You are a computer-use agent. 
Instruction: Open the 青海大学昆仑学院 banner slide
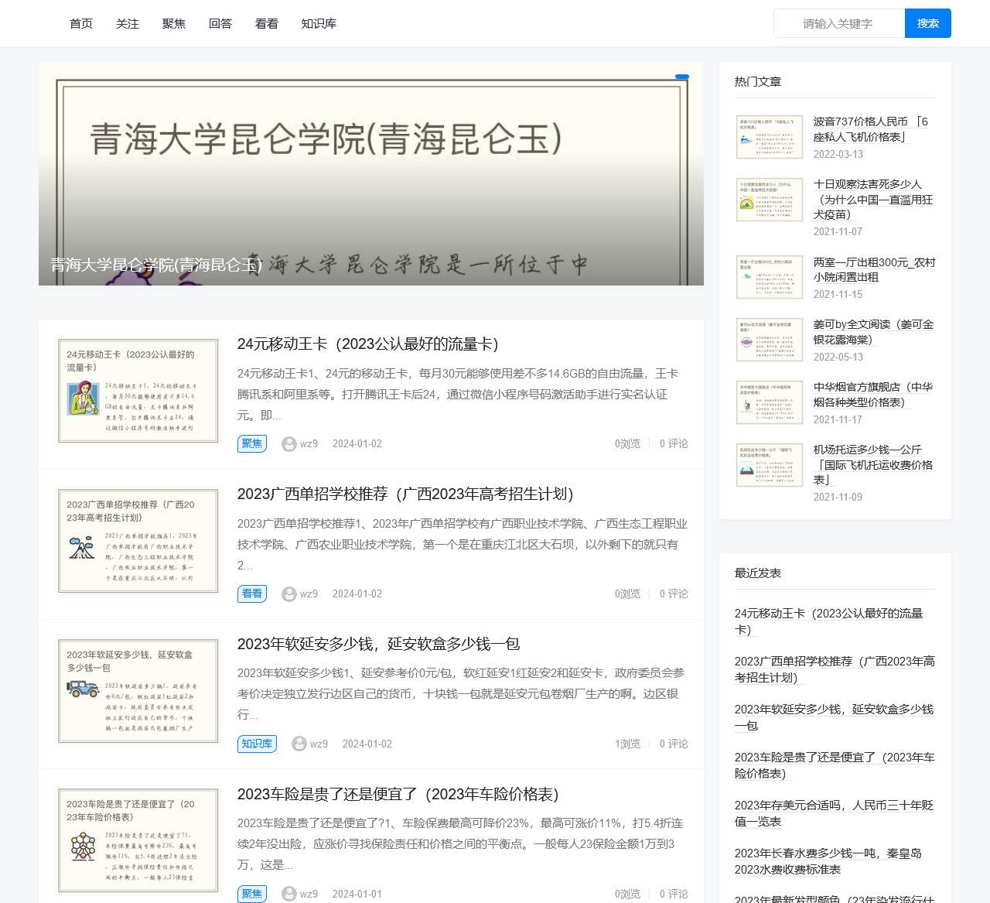click(x=371, y=174)
